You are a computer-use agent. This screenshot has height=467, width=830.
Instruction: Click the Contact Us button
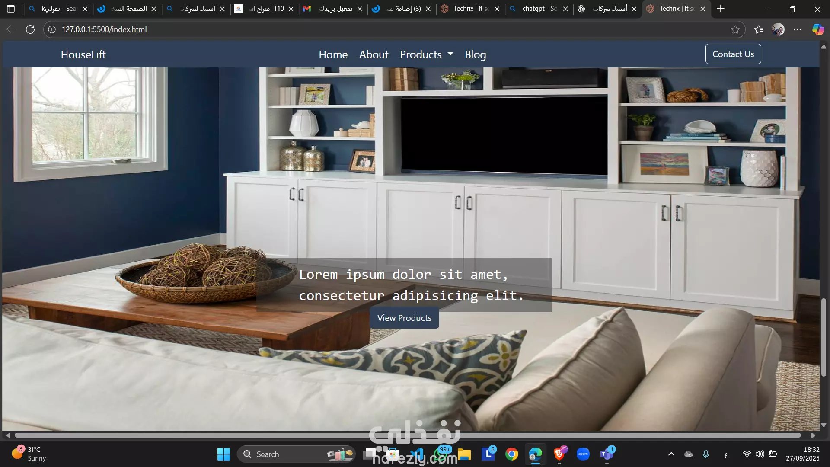pyautogui.click(x=733, y=54)
